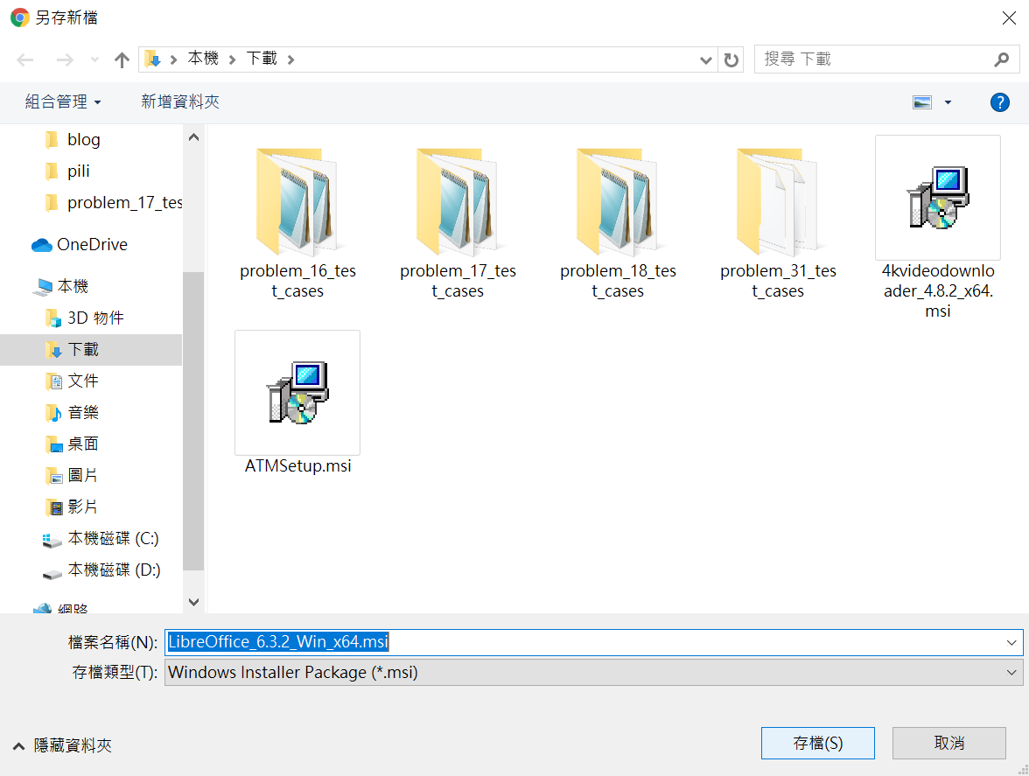The image size is (1029, 776).
Task: Select ATMSetup.msi installer icon
Action: [x=297, y=392]
